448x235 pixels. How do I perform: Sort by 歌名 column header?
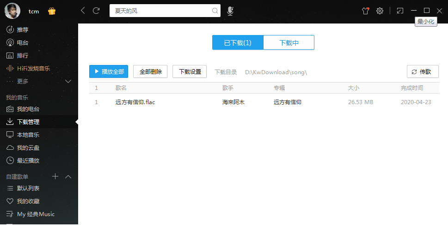click(x=121, y=88)
